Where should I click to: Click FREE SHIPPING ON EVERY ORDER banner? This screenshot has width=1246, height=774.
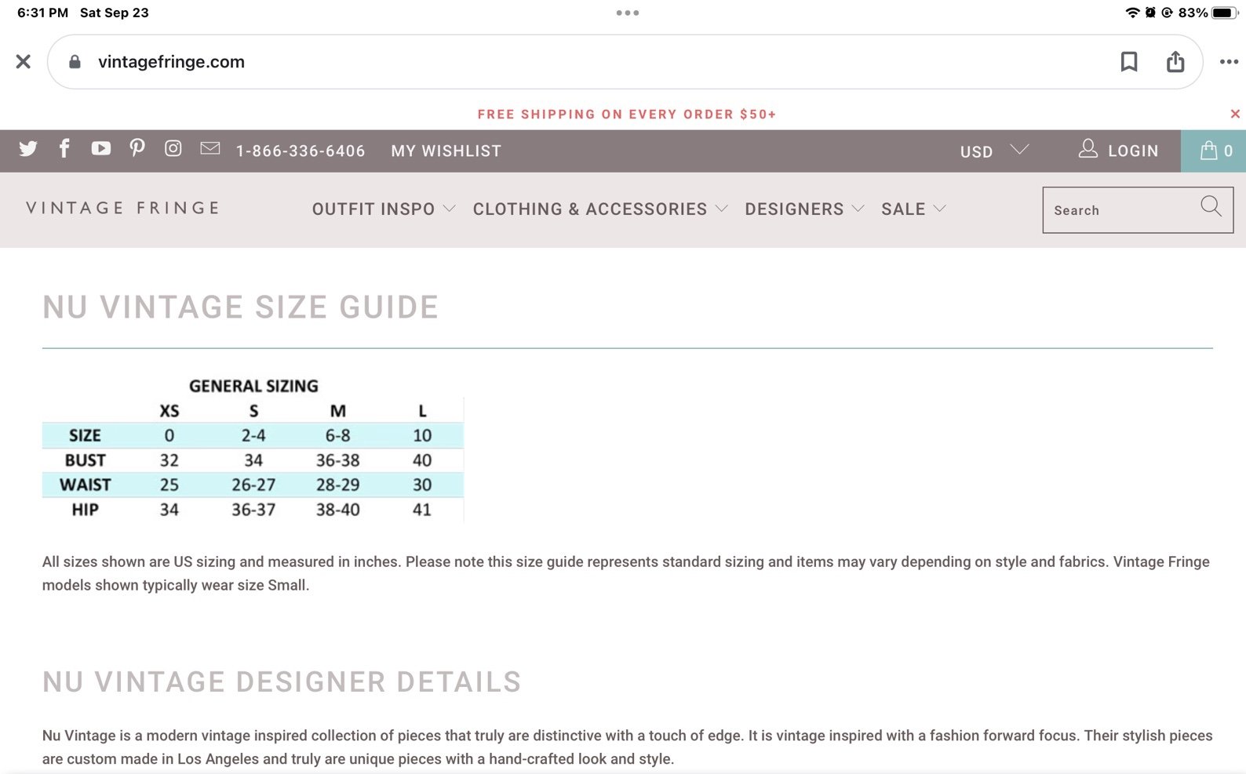pos(626,114)
